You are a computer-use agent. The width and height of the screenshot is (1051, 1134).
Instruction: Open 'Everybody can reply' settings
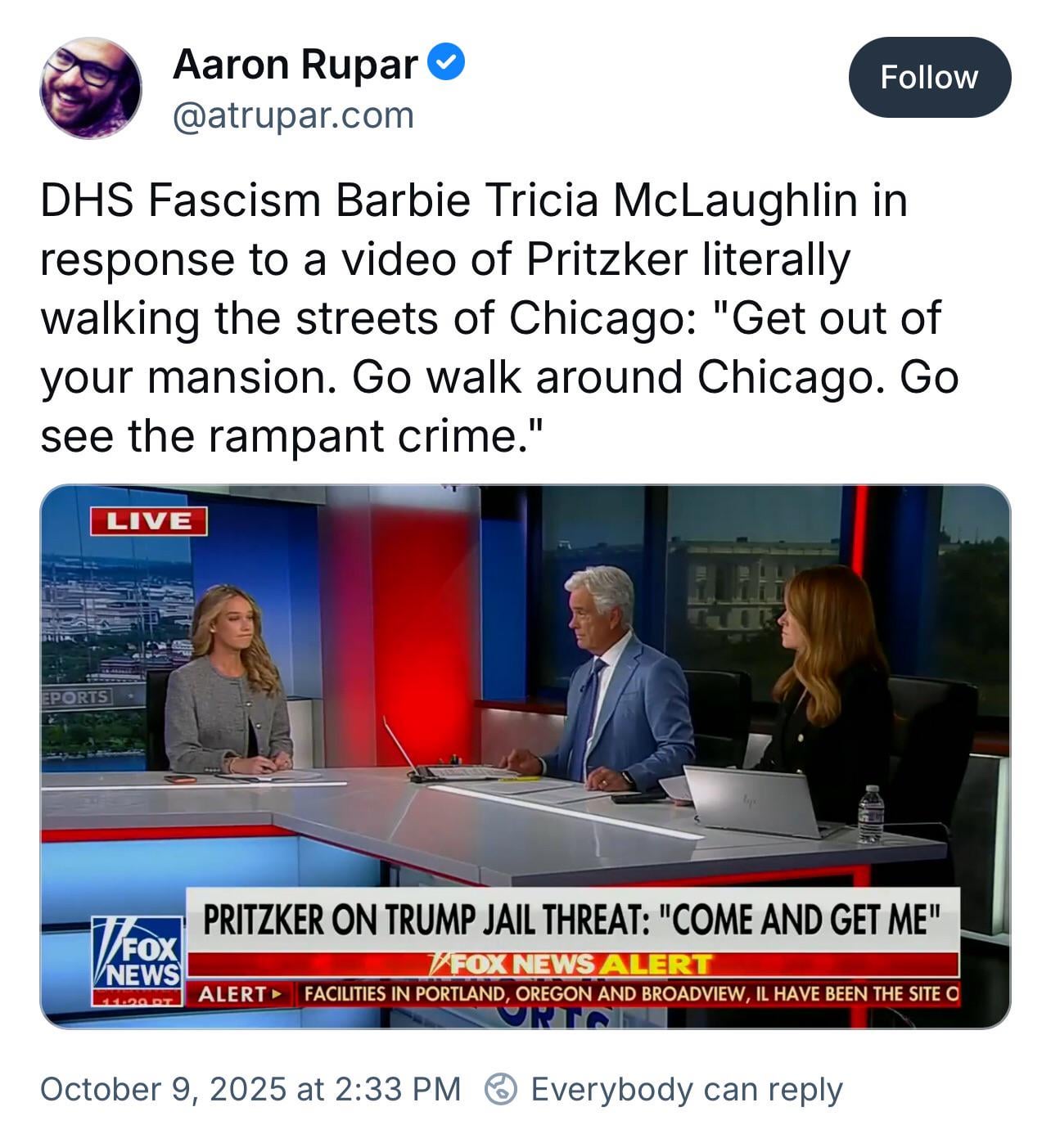pos(686,1089)
